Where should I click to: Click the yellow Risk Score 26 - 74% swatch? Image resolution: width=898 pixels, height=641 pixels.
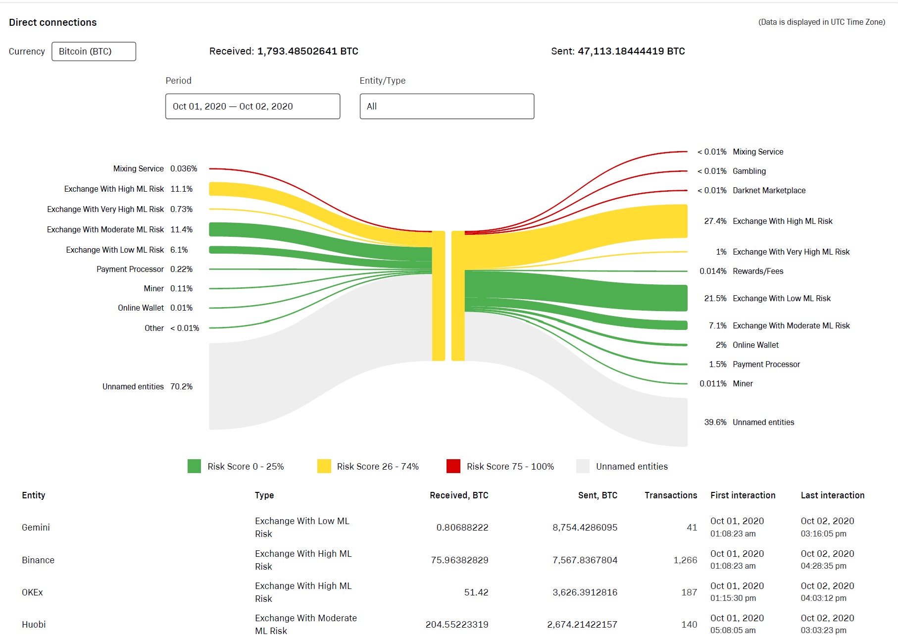[324, 466]
